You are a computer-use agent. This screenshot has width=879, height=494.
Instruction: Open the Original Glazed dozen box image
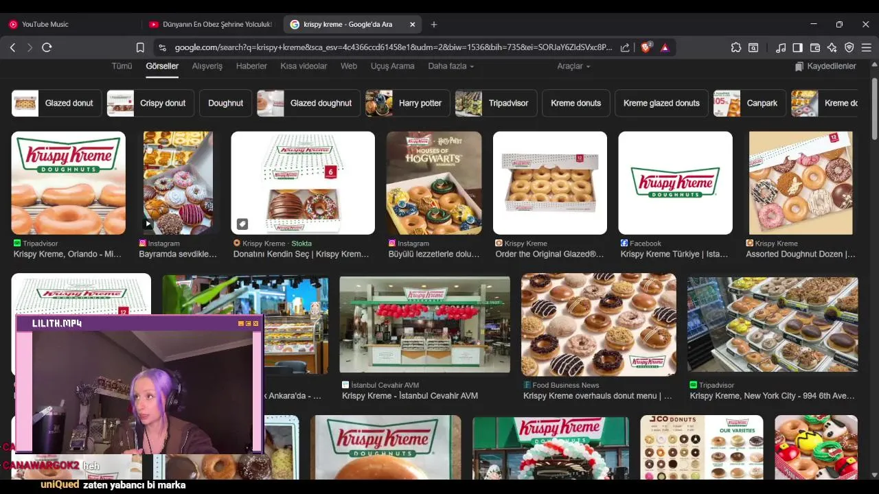click(x=550, y=183)
